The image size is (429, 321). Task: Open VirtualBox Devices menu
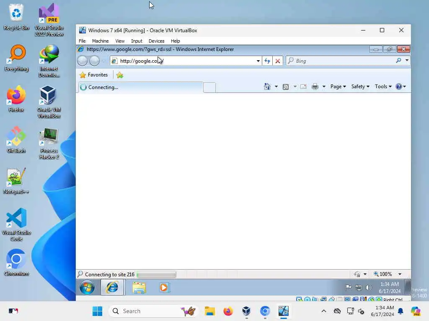[157, 41]
